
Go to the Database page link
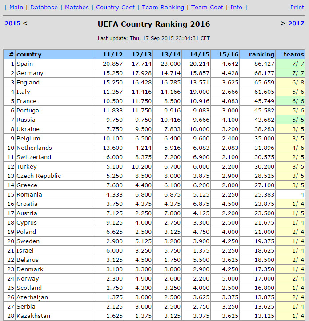point(44,8)
